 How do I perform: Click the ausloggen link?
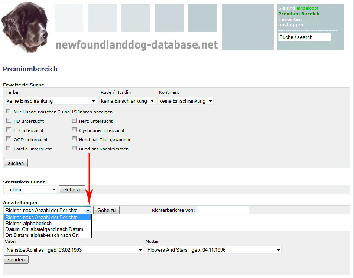pos(290,25)
